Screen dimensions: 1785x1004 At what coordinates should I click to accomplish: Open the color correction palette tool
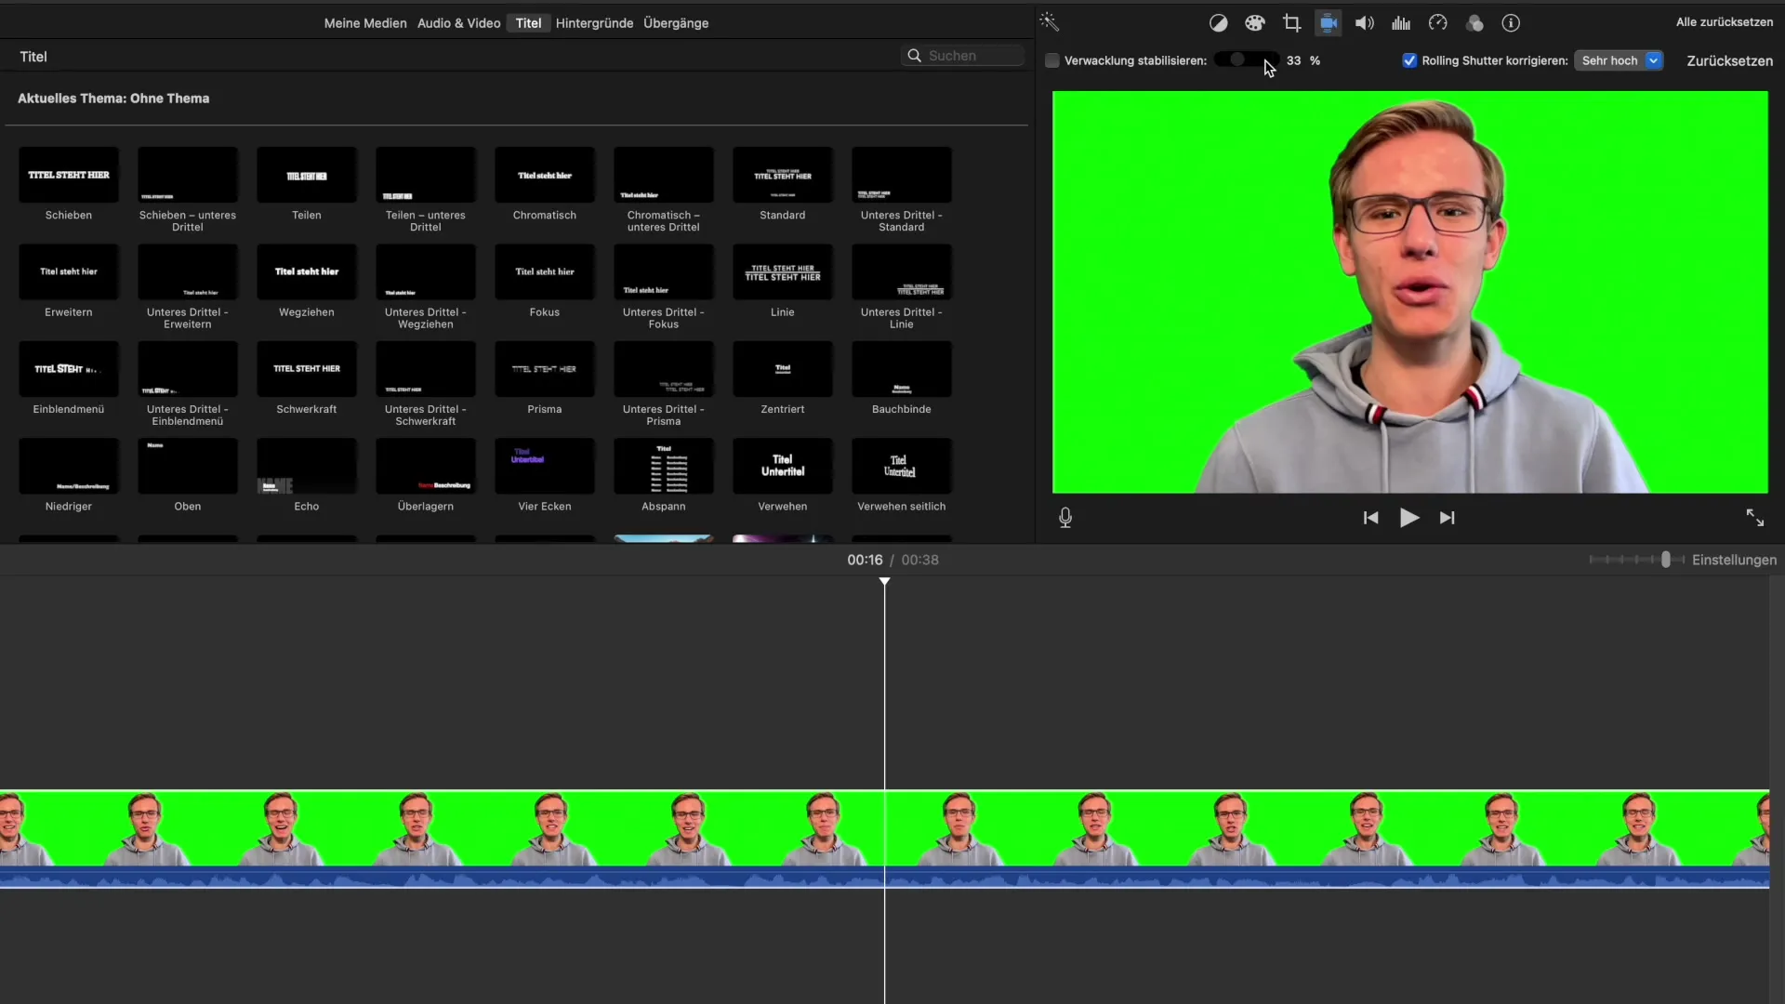point(1255,23)
